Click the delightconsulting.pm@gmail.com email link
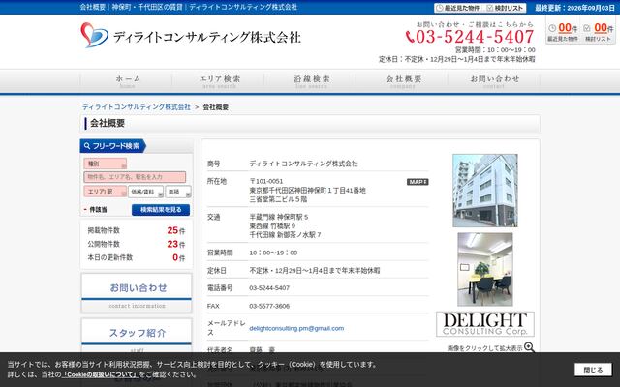The width and height of the screenshot is (620, 387). point(296,328)
